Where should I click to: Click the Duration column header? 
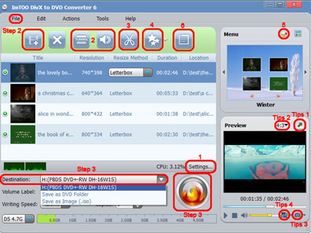[167, 58]
